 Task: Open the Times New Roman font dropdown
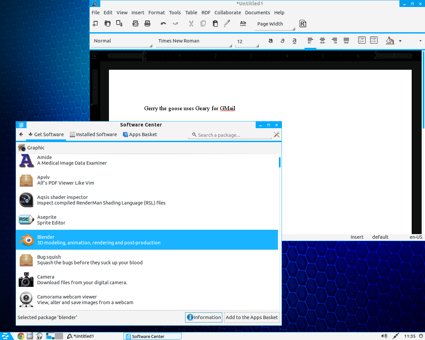tap(194, 41)
